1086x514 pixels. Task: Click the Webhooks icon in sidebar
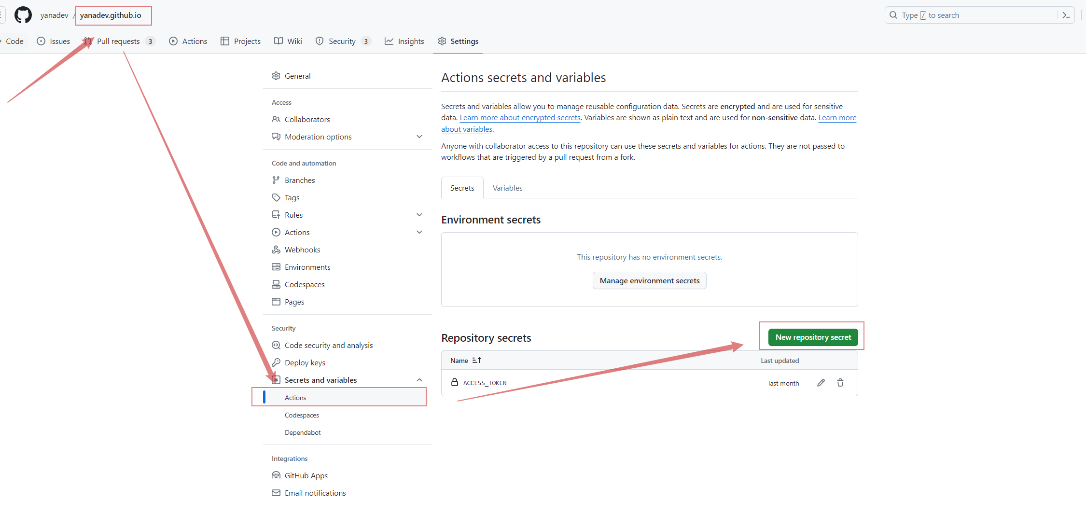tap(276, 250)
